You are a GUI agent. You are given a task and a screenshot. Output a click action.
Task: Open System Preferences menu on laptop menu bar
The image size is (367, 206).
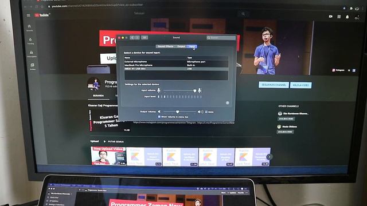[x=62, y=185]
